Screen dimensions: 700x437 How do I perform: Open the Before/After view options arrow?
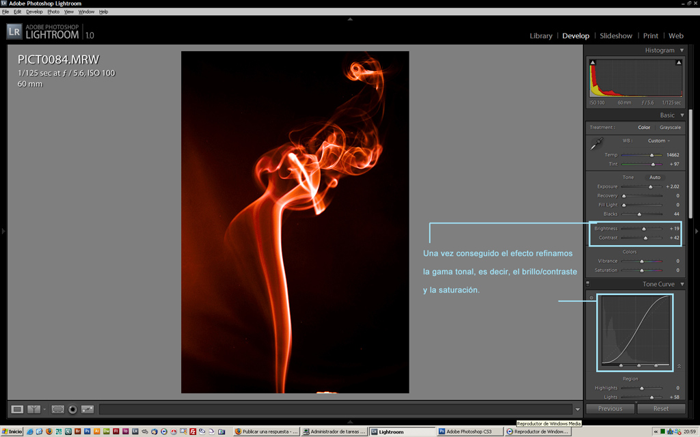point(44,410)
